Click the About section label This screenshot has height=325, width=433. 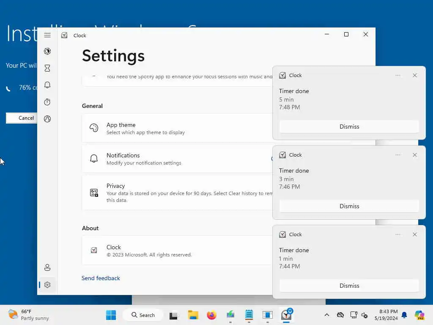tap(90, 228)
